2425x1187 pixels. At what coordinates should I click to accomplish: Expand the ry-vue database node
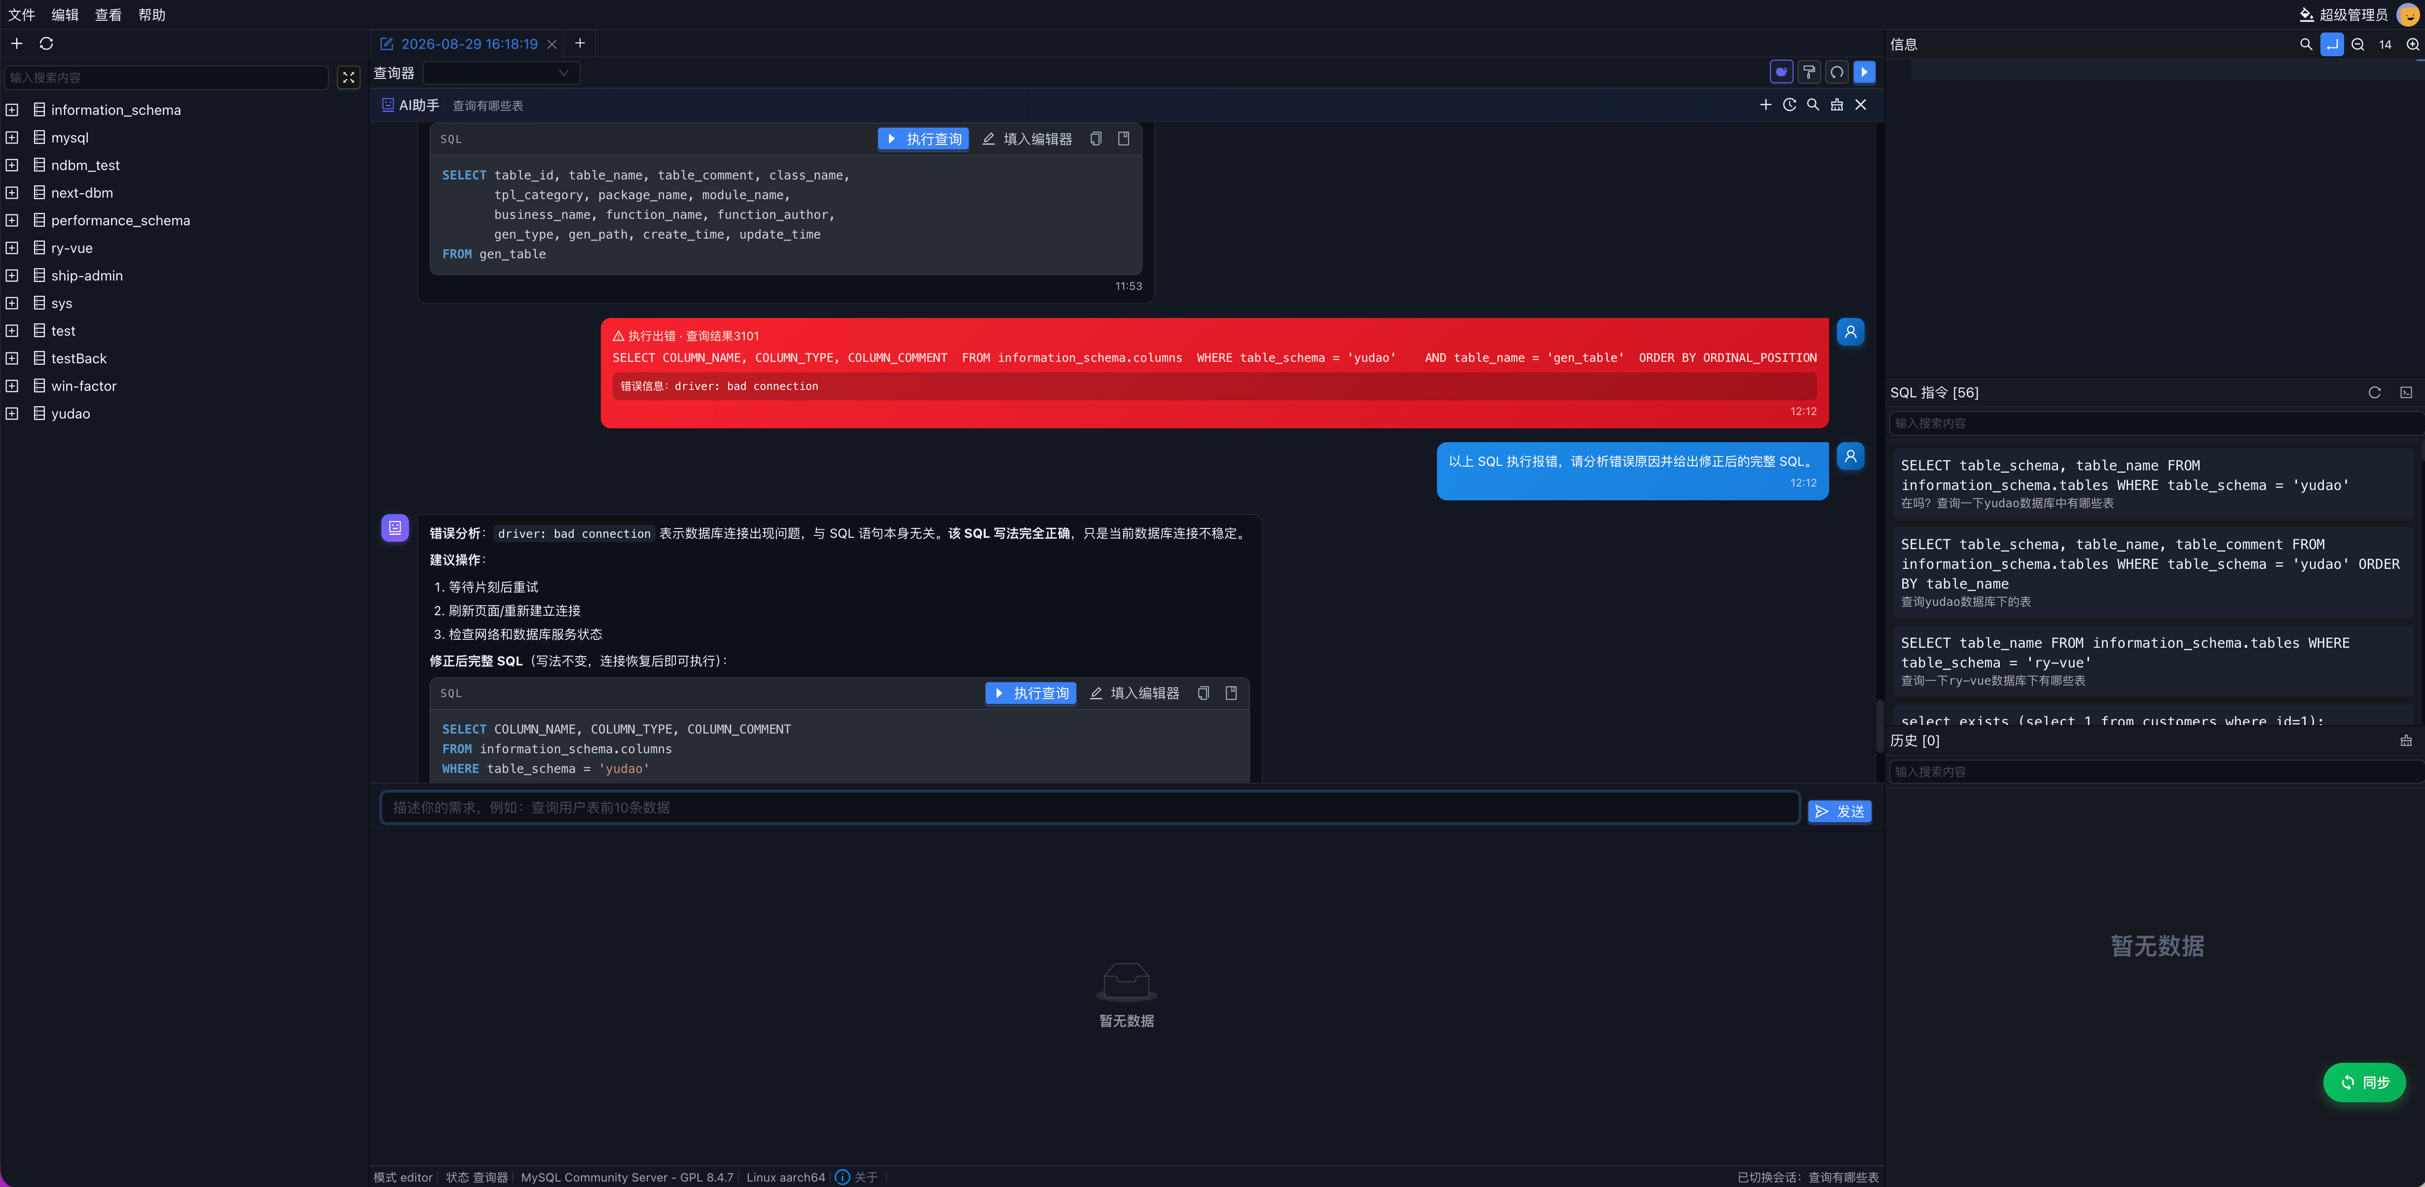(x=12, y=248)
